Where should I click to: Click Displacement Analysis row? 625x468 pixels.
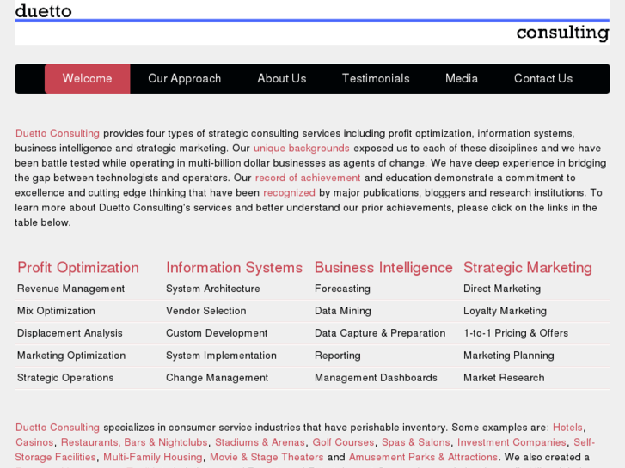tap(70, 333)
